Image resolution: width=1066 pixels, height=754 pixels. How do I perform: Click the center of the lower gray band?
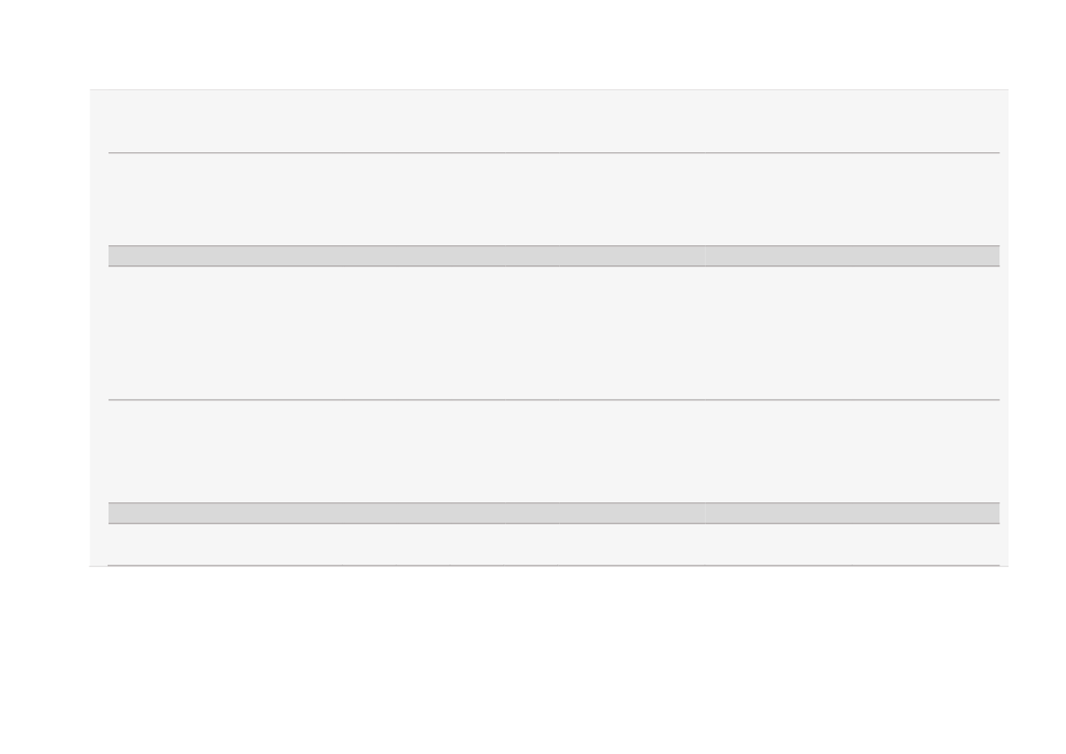click(x=554, y=513)
